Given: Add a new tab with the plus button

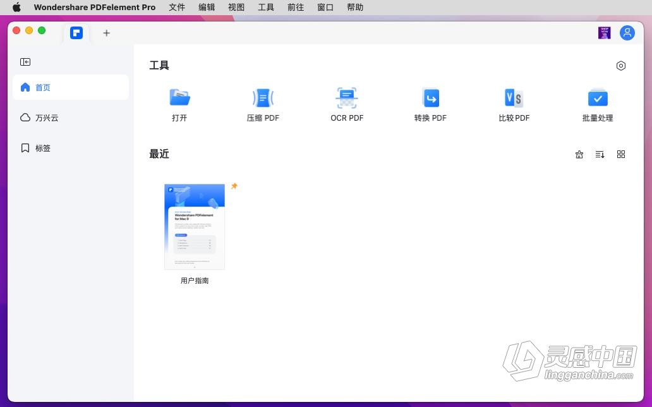Looking at the screenshot, I should (106, 33).
